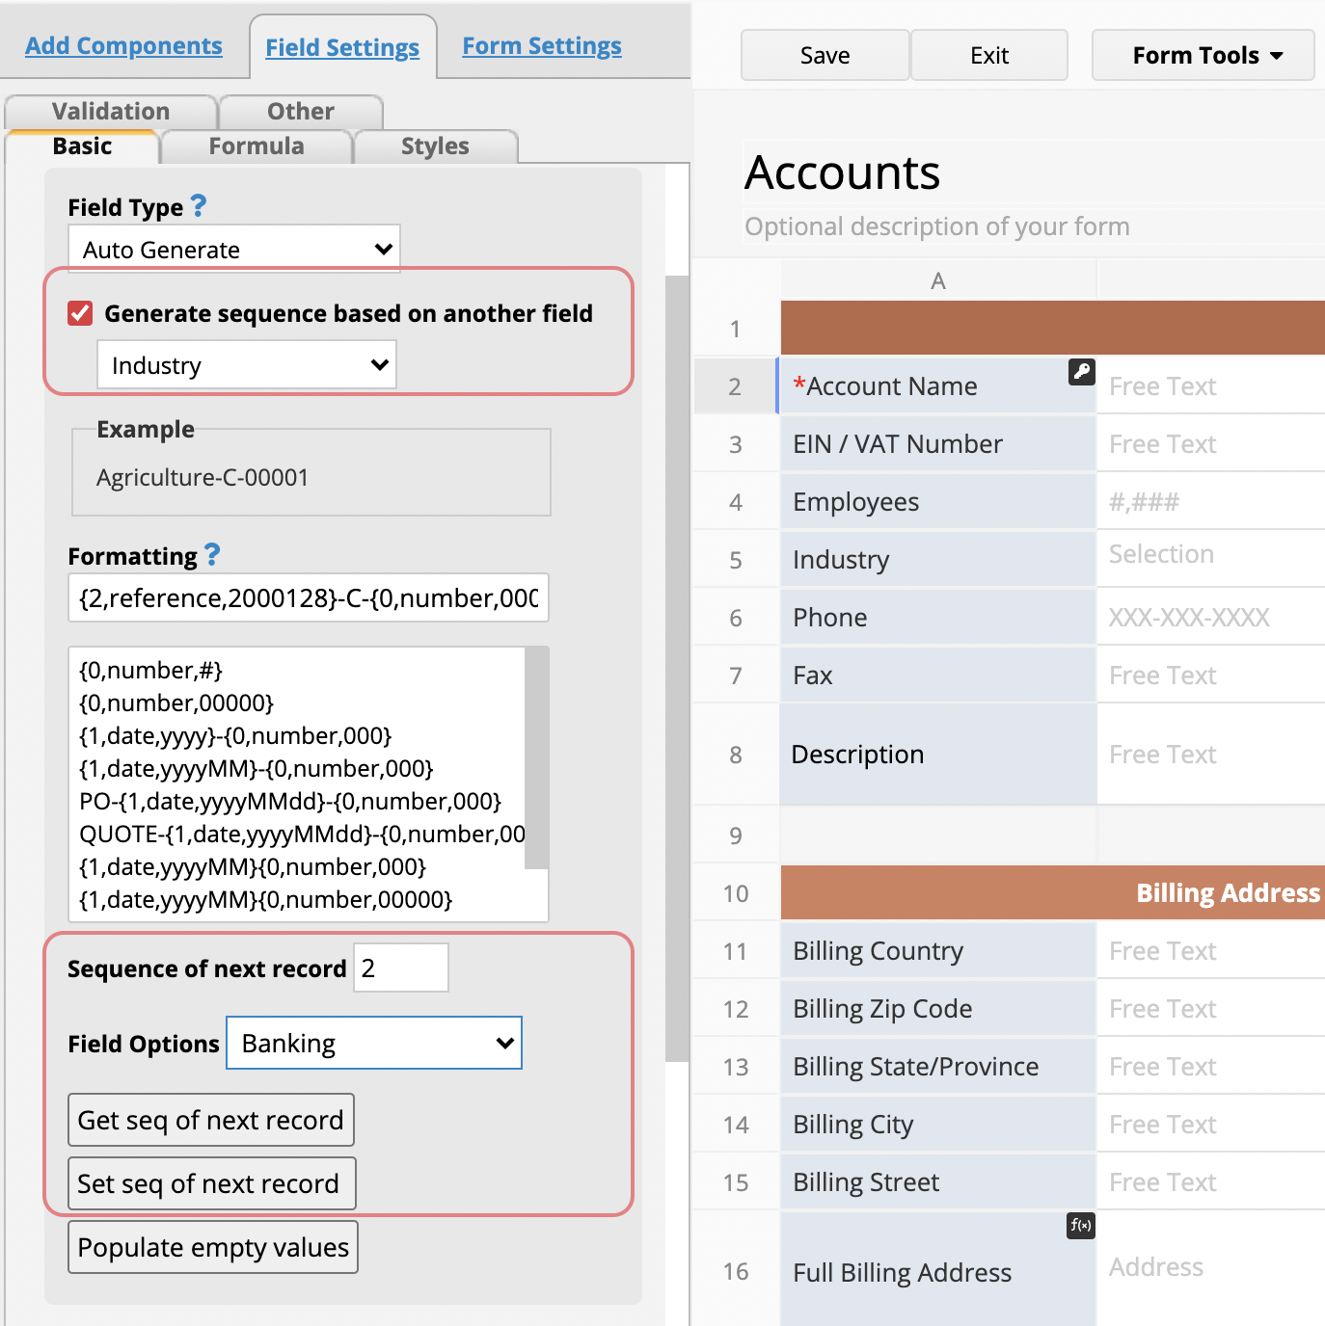Click the key icon on Account Name
The width and height of the screenshot is (1325, 1326).
coord(1081,372)
